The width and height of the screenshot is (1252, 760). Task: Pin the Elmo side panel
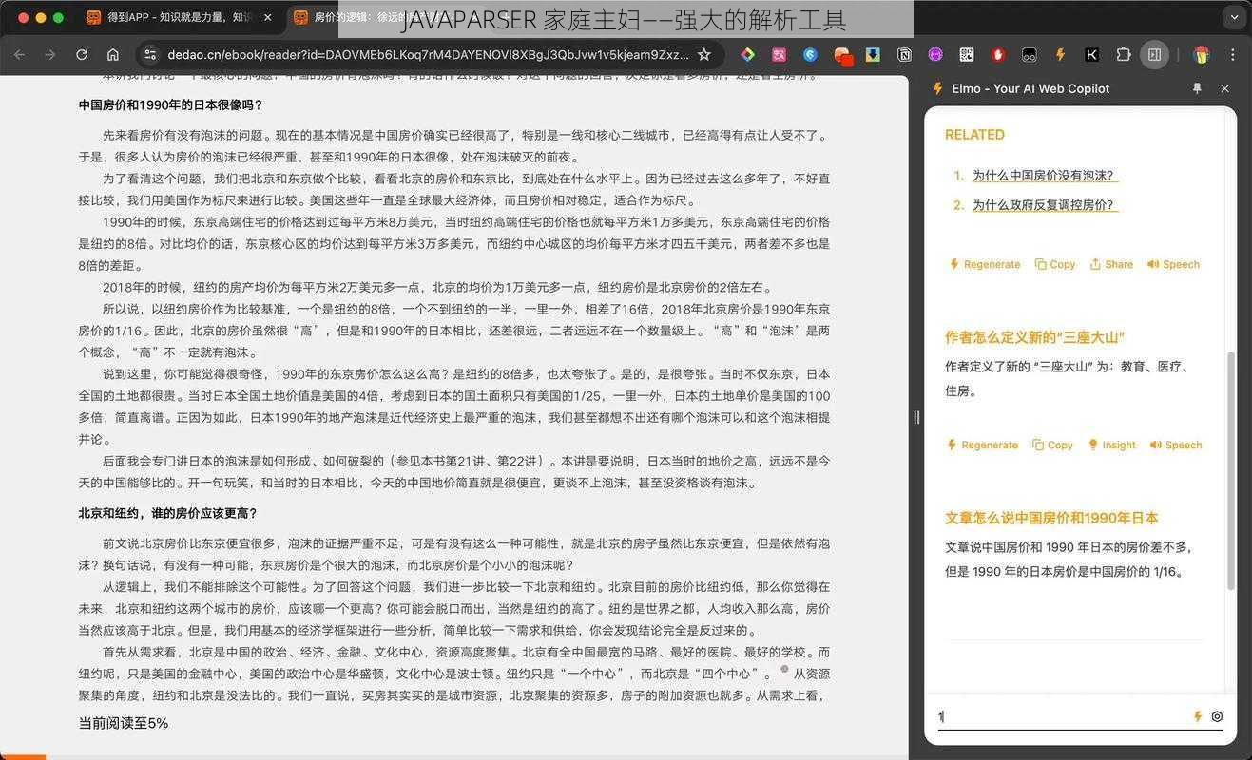(x=1197, y=88)
